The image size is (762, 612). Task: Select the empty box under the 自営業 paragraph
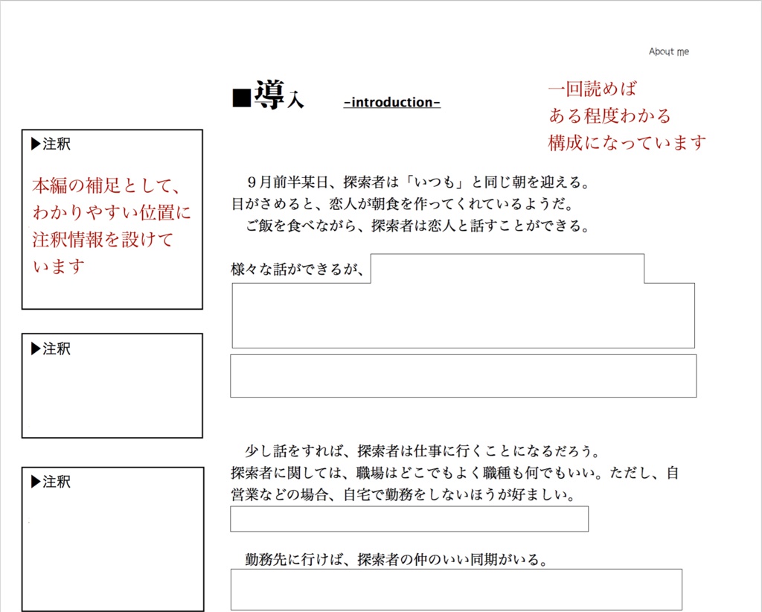point(409,518)
